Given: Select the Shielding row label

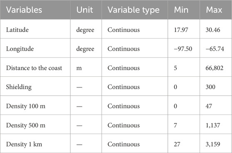Looking at the screenshot, I should tap(19, 87).
